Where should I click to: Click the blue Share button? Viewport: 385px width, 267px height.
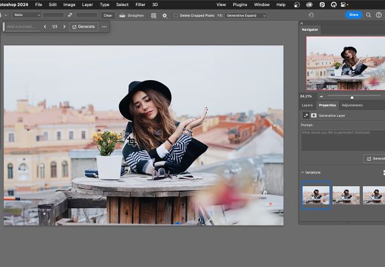click(x=354, y=15)
